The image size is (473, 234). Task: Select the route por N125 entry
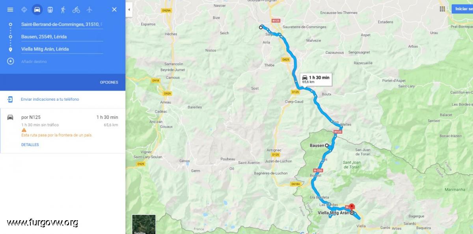coord(63,131)
